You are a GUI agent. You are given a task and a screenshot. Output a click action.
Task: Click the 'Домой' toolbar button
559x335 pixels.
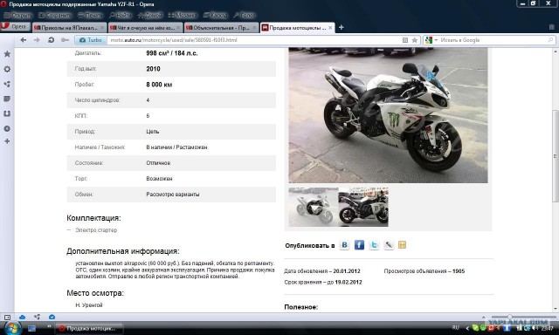pos(150,16)
